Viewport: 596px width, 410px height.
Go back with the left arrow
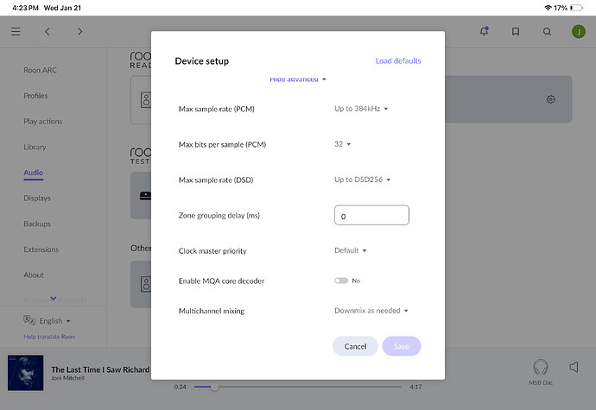pos(48,32)
